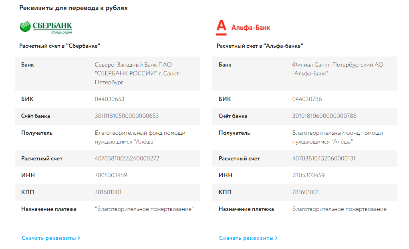Click Sberbank settlement account 40703810055240000272
This screenshot has height=249, width=409.
(127, 158)
